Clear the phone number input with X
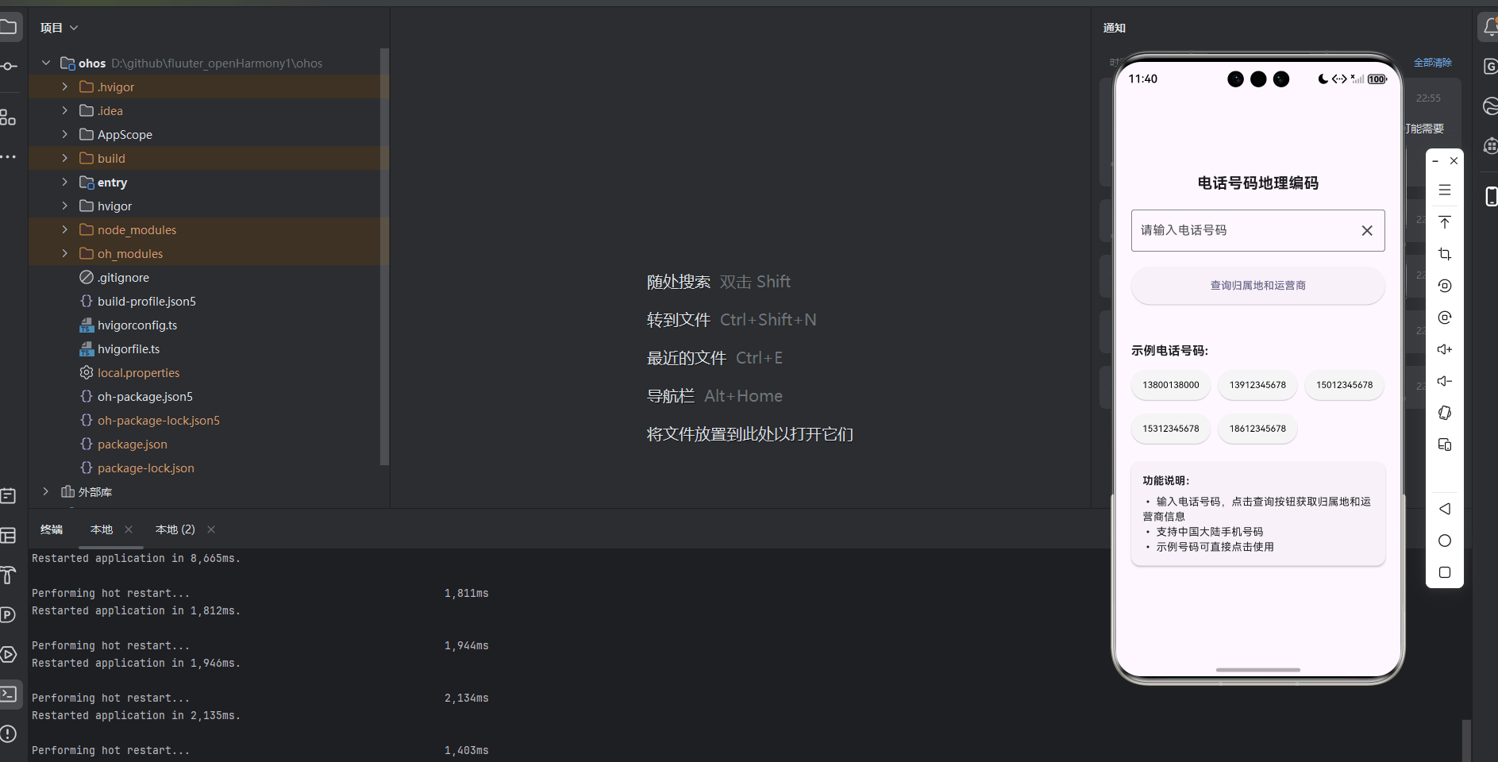This screenshot has width=1498, height=762. tap(1367, 230)
